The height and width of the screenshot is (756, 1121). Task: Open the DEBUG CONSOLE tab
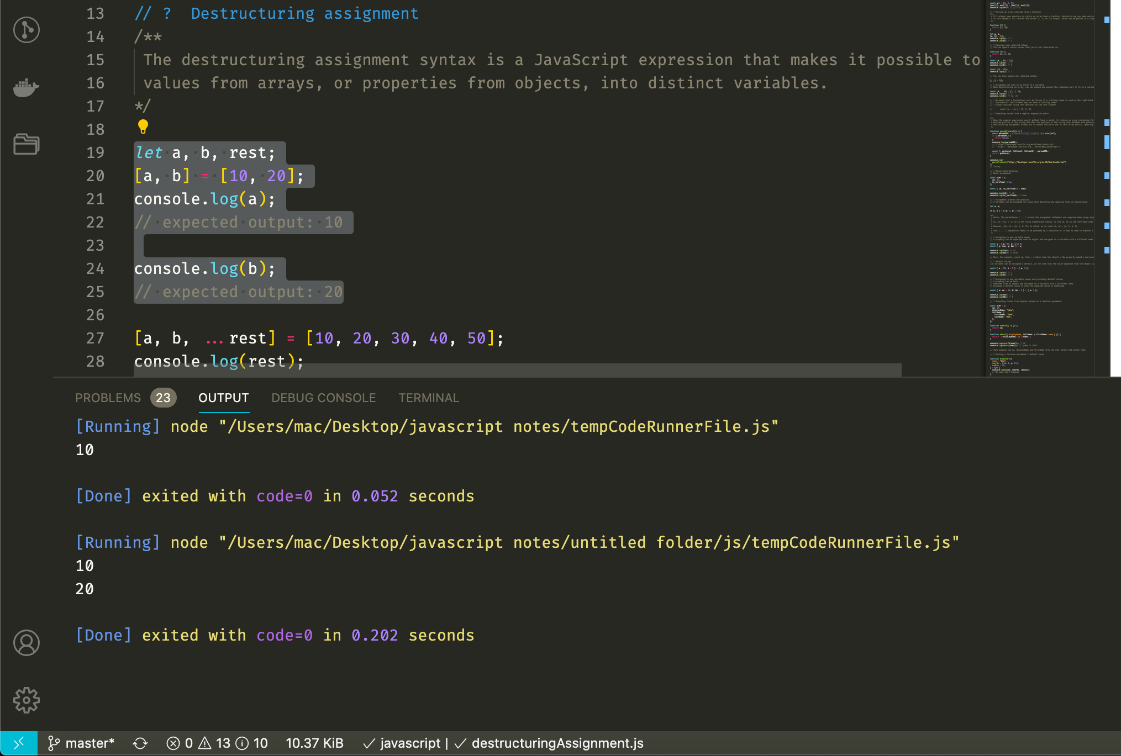[323, 398]
